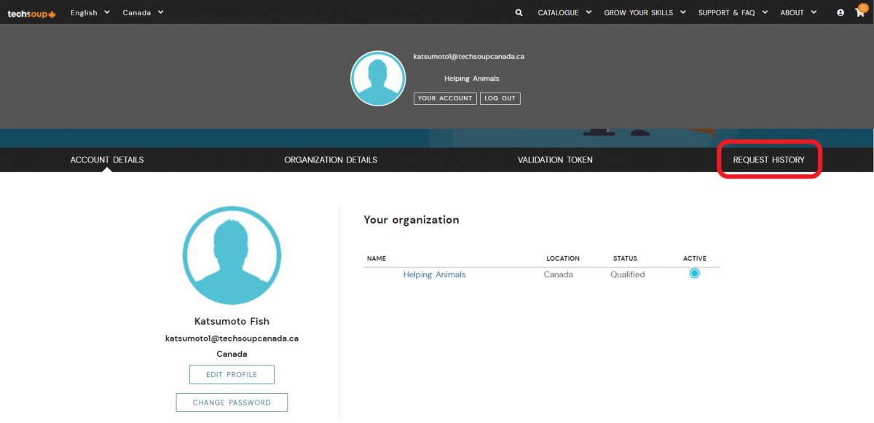The image size is (874, 423).
Task: Open the Support & FAQ menu
Action: pyautogui.click(x=732, y=13)
